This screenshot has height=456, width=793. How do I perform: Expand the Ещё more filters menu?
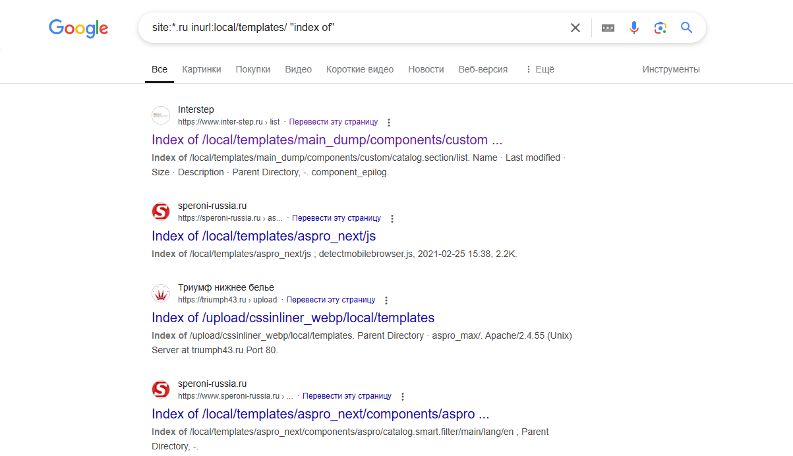point(540,69)
